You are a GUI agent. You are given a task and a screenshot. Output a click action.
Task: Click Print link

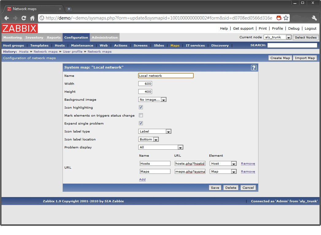tap(263, 28)
